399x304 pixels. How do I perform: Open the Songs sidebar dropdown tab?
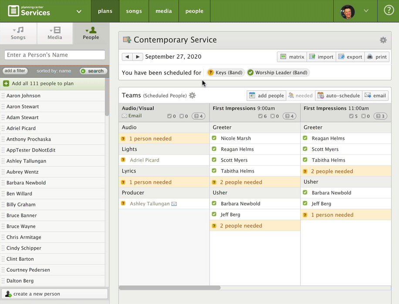[18, 33]
